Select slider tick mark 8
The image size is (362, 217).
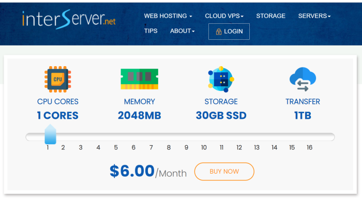[169, 148]
